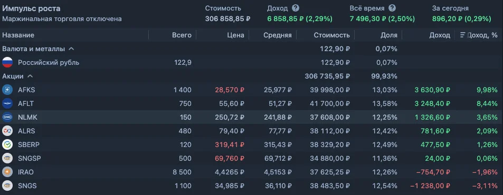This screenshot has height=195, width=503.
Task: Select the SNGSP ticker name
Action: pyautogui.click(x=29, y=159)
